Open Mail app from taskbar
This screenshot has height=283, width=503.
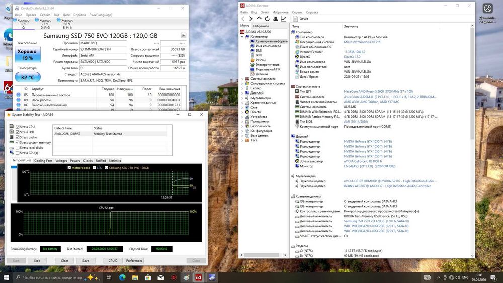pyautogui.click(x=161, y=277)
